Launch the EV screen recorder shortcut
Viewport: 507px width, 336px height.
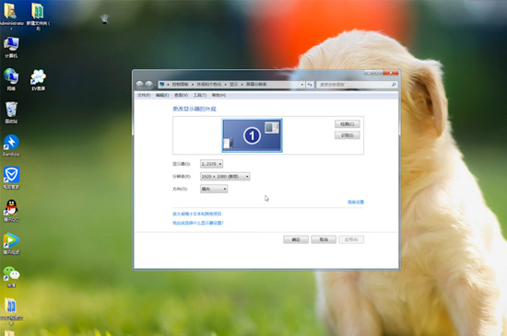(x=38, y=80)
